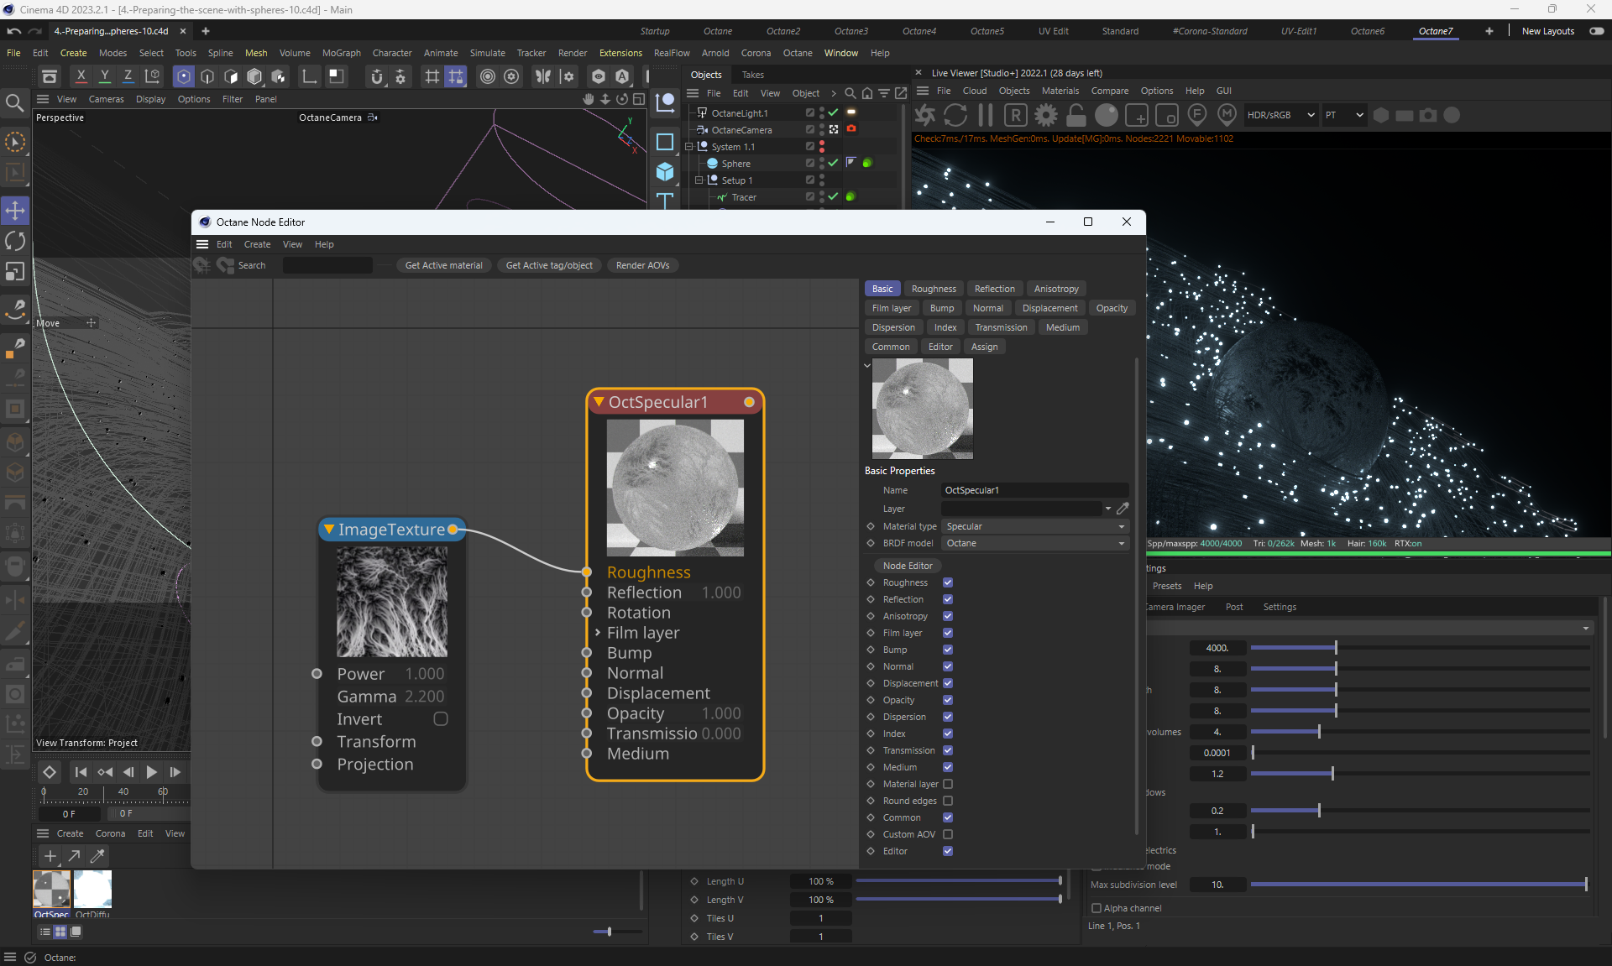Select the Rotate tool in left toolbar

click(x=15, y=242)
